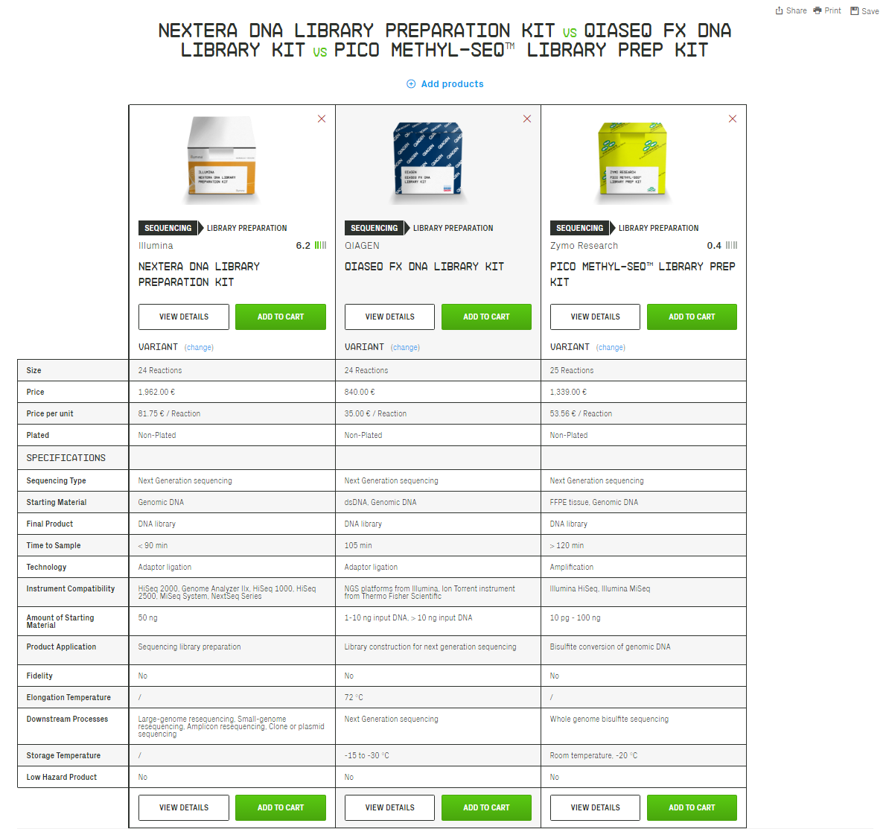Screen dimensions: 889x829
Task: Click the 105 min time value
Action: pos(357,545)
